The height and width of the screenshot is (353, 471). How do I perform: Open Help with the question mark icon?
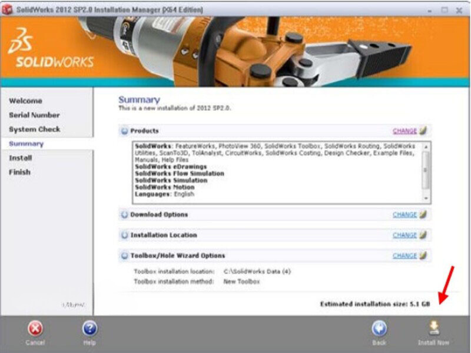point(90,329)
